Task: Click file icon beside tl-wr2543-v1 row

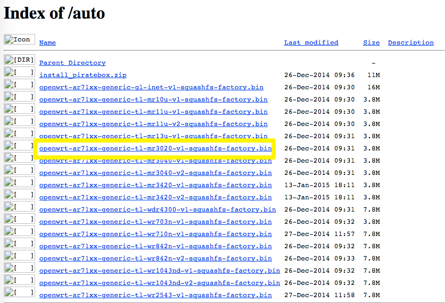Action: (x=19, y=291)
